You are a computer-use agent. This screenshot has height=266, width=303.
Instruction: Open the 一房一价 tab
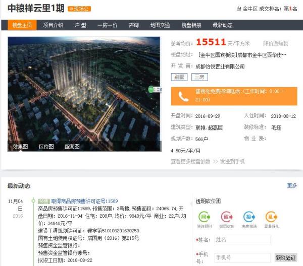107,25
